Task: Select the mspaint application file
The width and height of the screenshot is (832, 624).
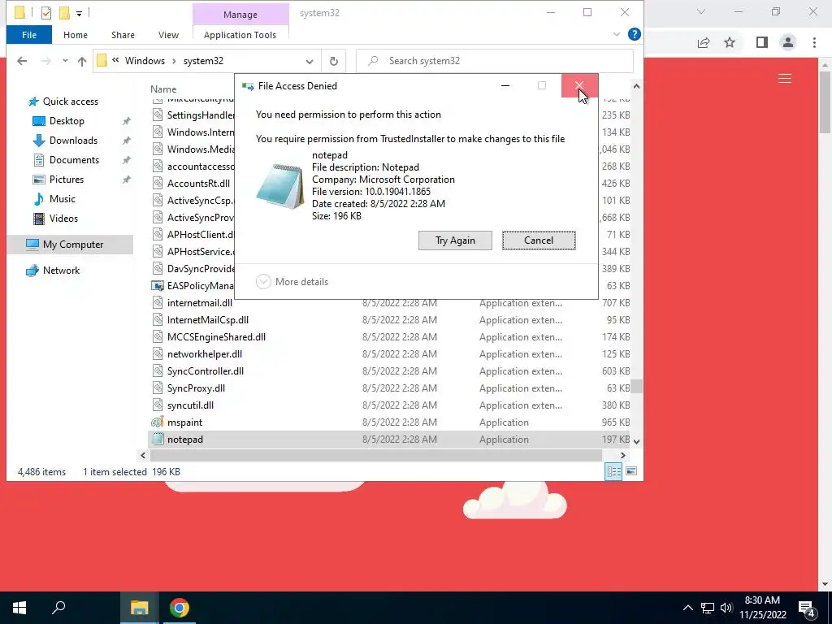Action: [x=184, y=422]
